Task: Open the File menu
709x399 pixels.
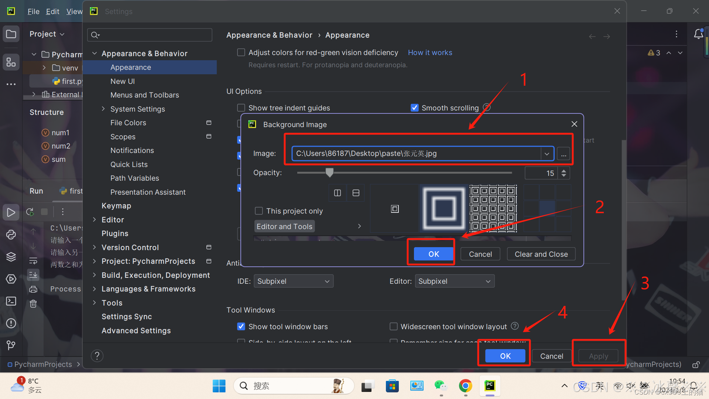Action: 33,11
